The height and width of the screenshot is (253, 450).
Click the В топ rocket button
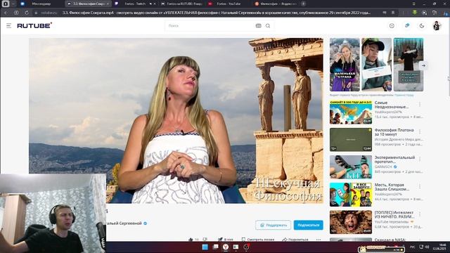point(225,239)
